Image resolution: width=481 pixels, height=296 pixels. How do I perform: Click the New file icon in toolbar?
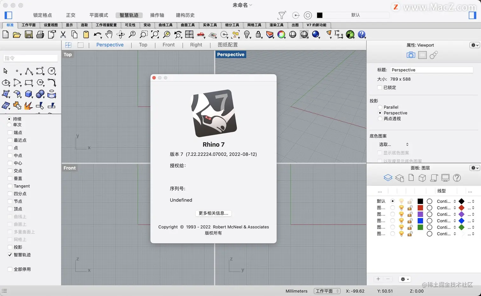click(x=5, y=34)
